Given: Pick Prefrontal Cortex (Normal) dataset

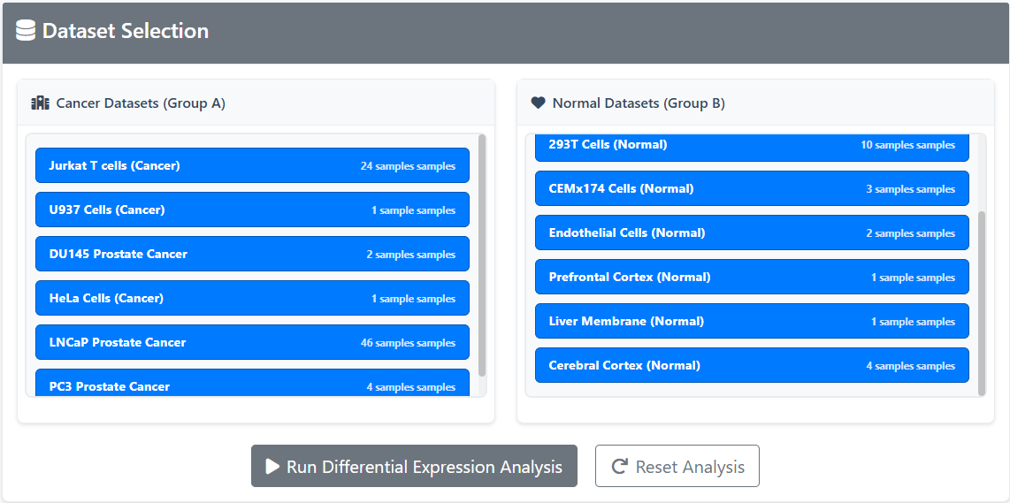Looking at the screenshot, I should [752, 277].
